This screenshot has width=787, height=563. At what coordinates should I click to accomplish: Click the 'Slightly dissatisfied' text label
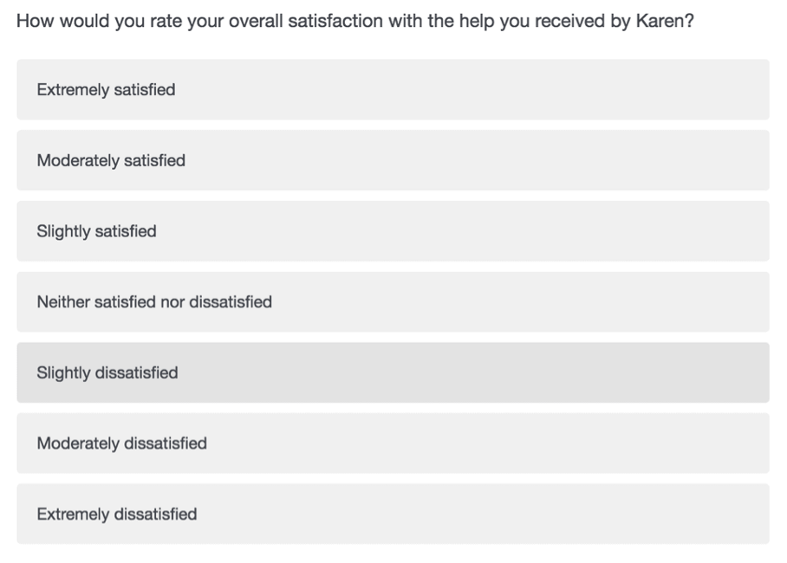(107, 372)
